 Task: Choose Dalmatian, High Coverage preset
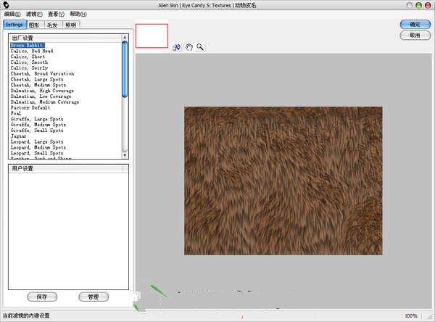42,91
